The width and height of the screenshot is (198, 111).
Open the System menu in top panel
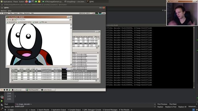click(22, 2)
